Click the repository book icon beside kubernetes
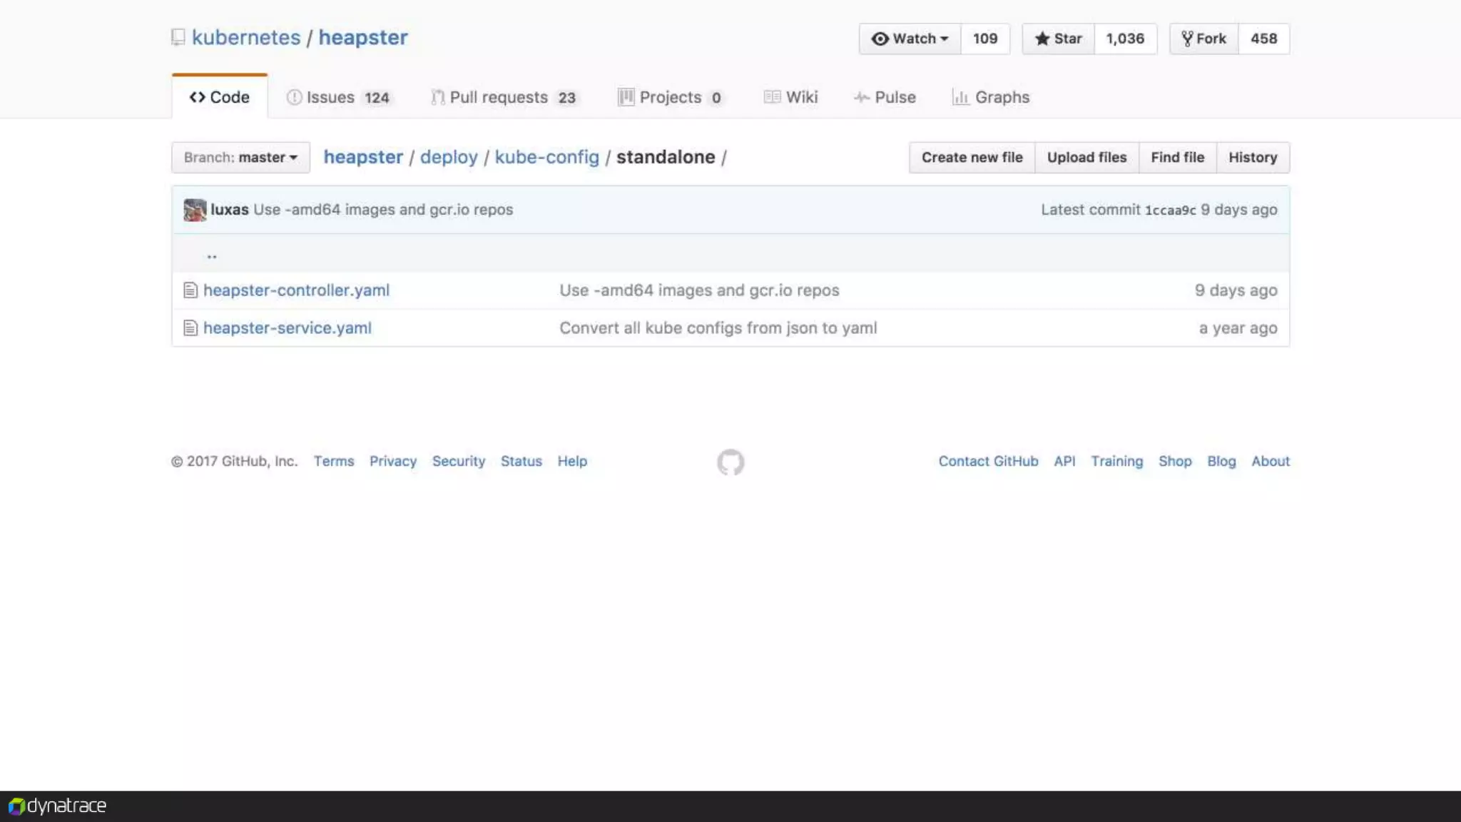Screen dimensions: 1461x822 pos(178,37)
